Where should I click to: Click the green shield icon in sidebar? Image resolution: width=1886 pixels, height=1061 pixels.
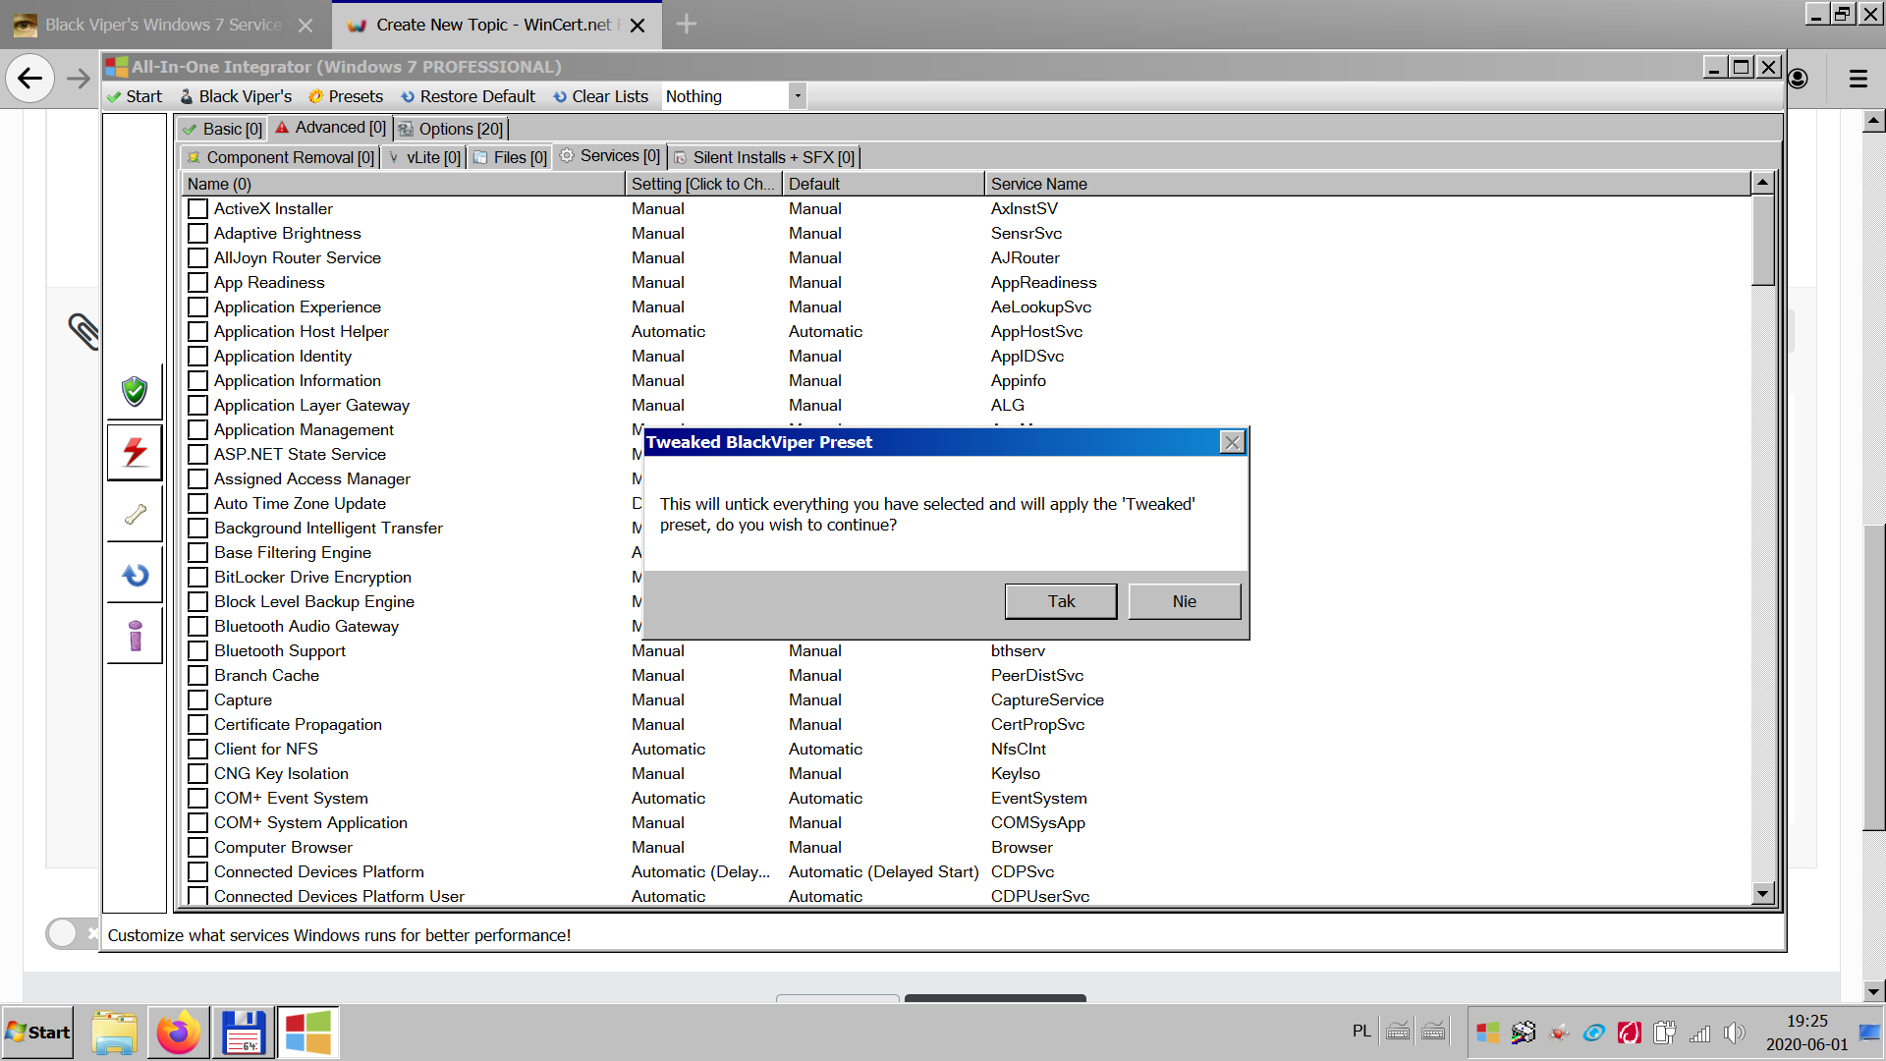coord(135,391)
